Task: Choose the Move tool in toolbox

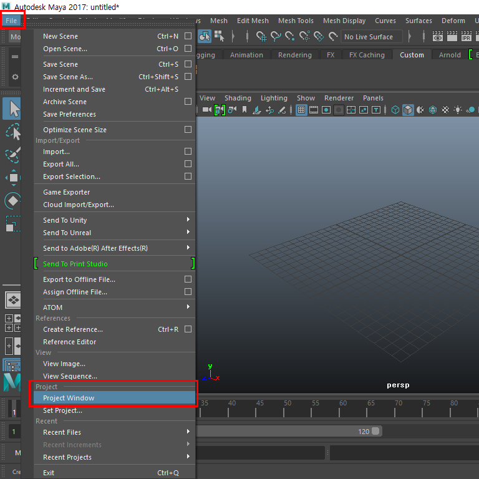Action: [x=13, y=178]
